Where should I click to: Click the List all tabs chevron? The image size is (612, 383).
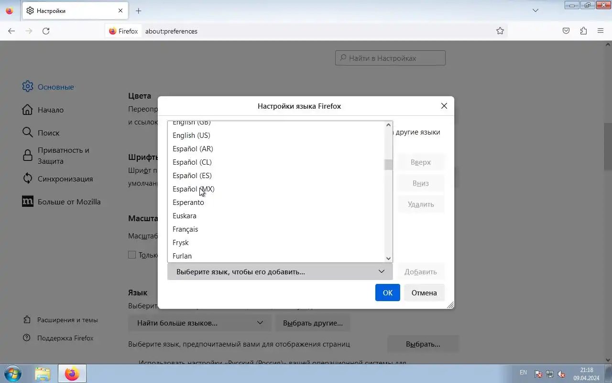click(x=535, y=11)
